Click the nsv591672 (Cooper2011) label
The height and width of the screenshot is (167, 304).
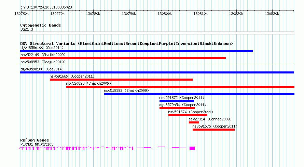click(182, 98)
